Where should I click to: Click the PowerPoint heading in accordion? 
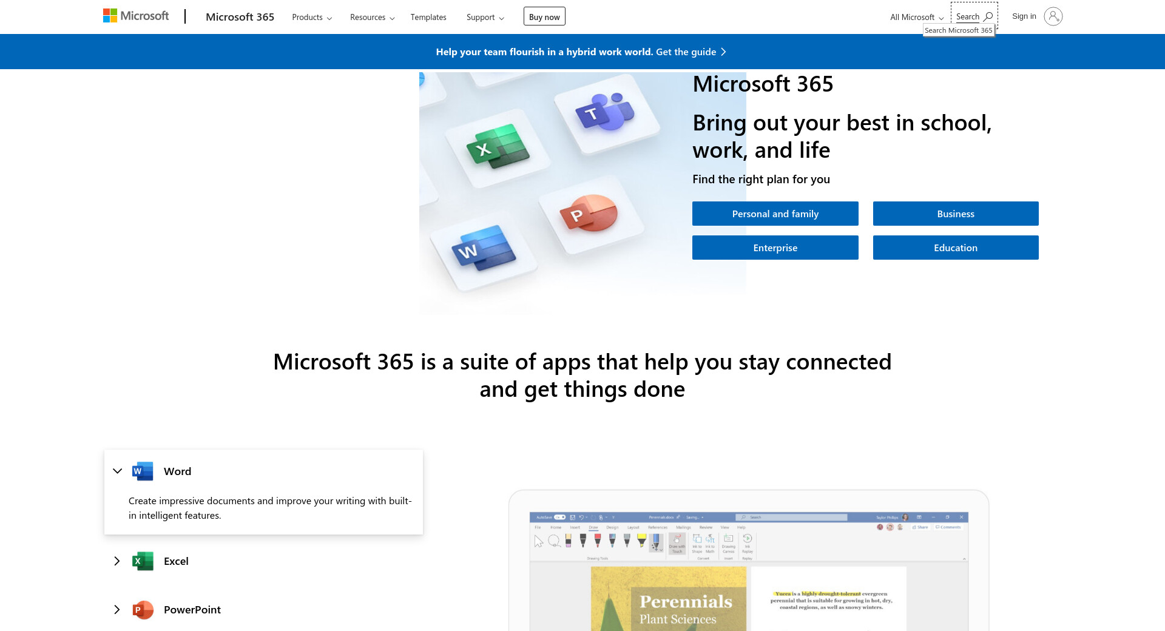coord(192,610)
